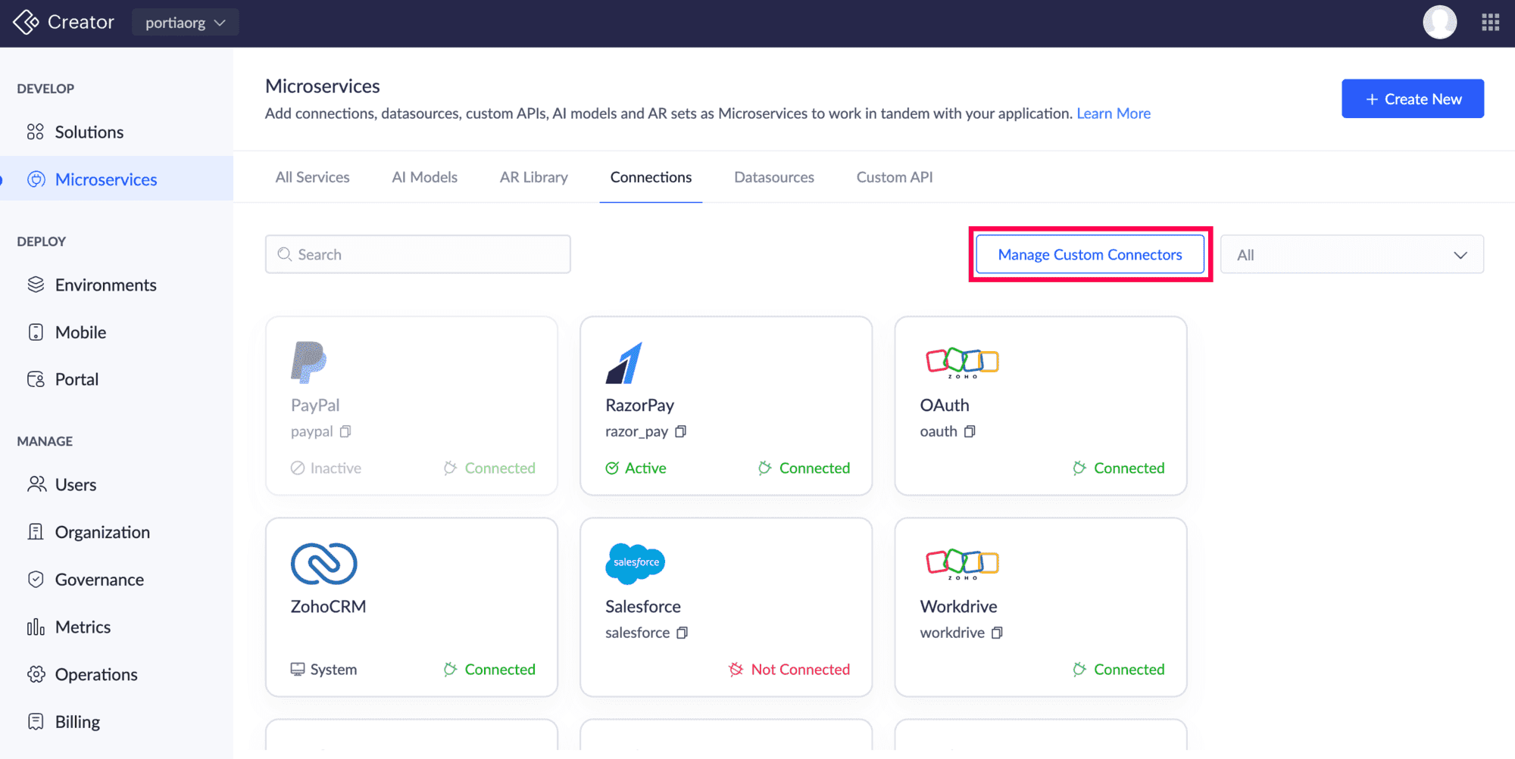Open the ZohoCRM connection card

point(411,606)
